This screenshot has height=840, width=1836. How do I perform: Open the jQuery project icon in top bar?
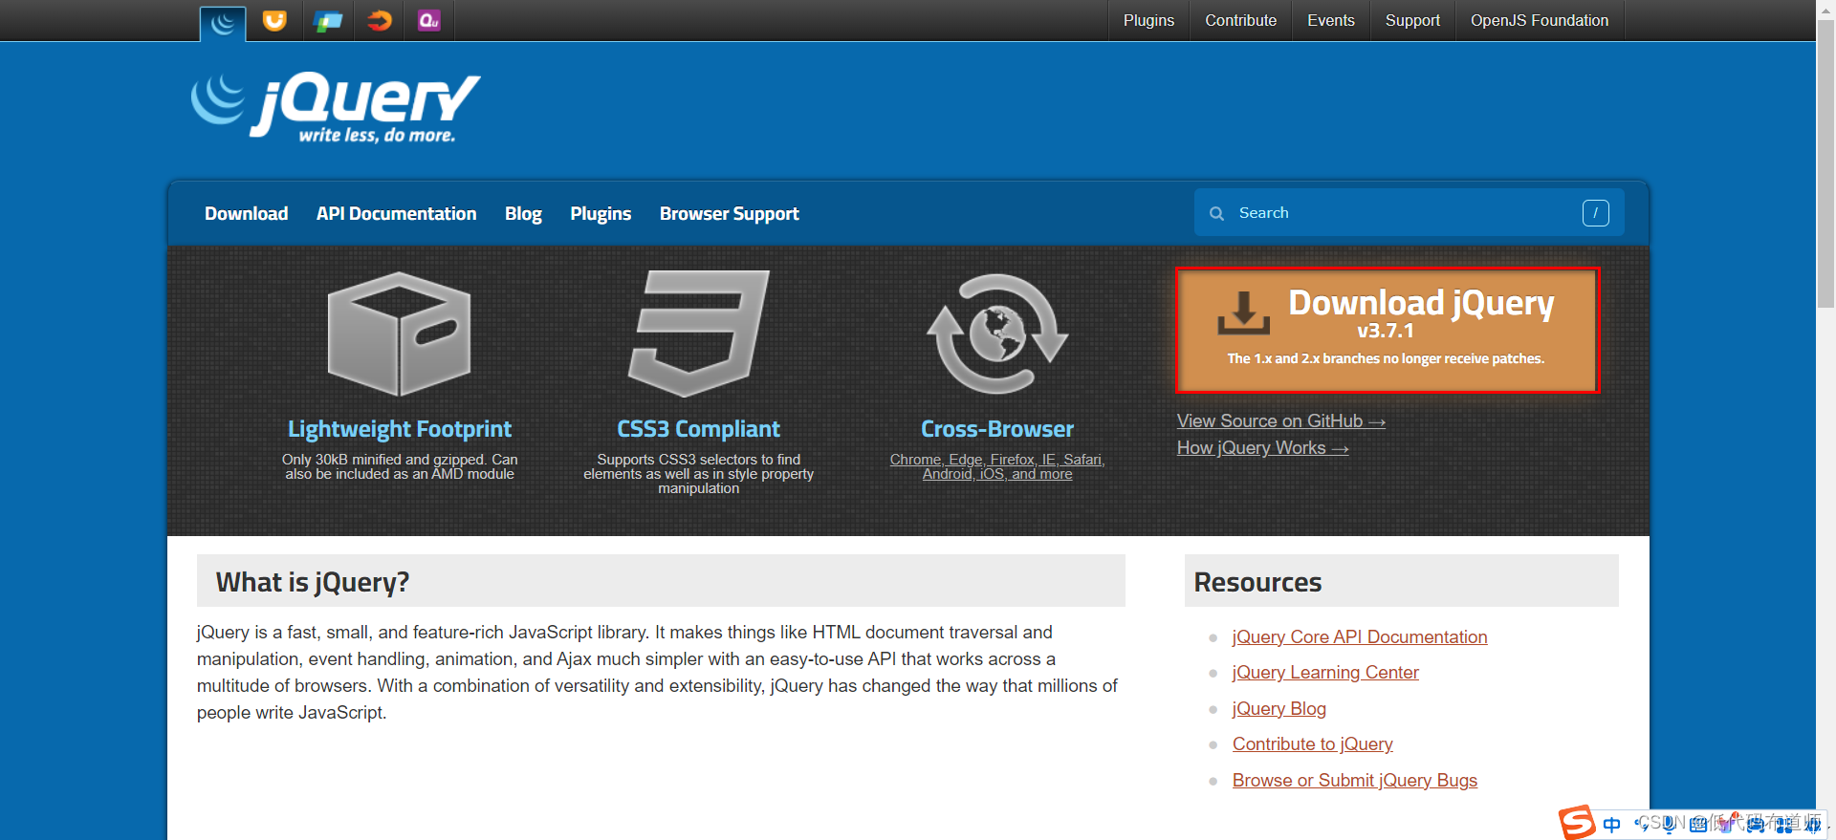(x=223, y=22)
